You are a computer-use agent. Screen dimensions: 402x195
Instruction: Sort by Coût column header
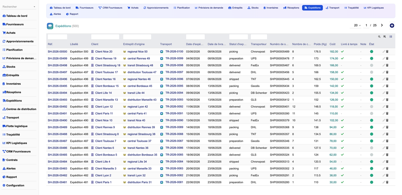pyautogui.click(x=333, y=44)
